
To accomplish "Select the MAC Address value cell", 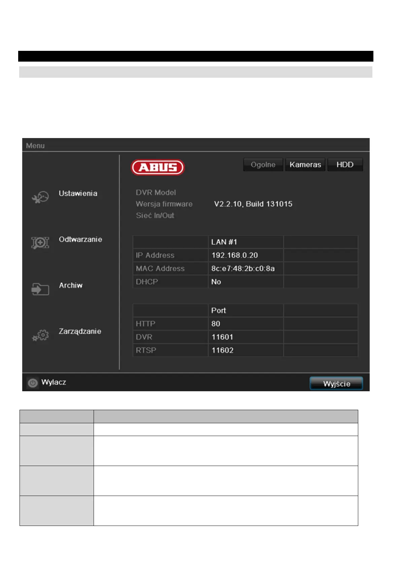I will pyautogui.click(x=245, y=268).
